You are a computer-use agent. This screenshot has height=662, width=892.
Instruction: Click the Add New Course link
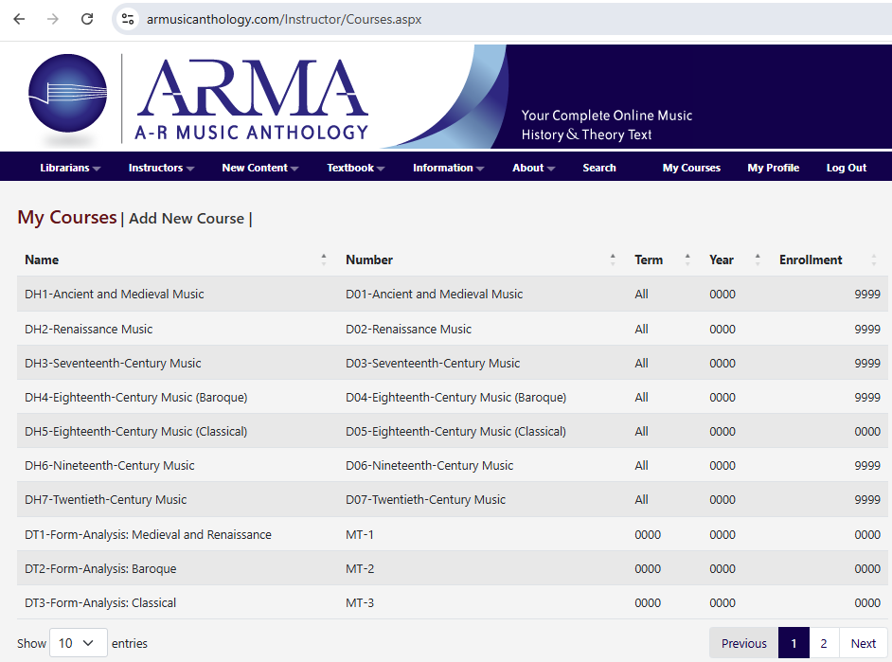coord(187,219)
